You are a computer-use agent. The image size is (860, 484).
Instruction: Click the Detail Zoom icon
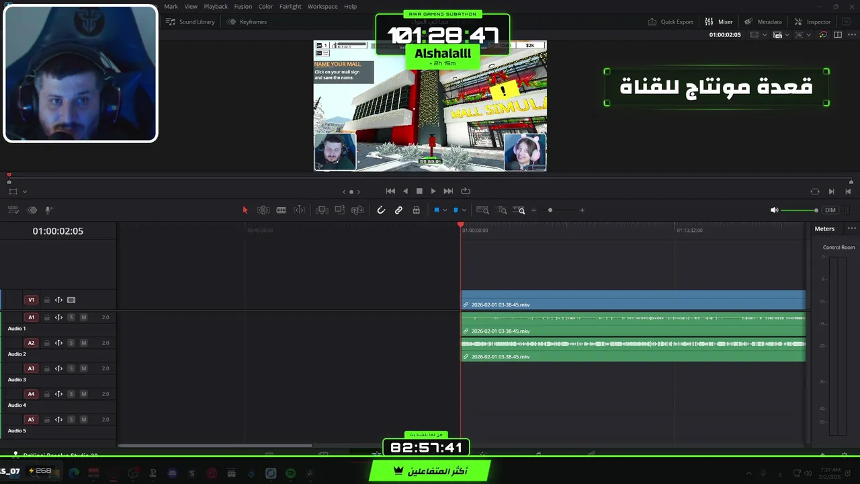coord(502,210)
